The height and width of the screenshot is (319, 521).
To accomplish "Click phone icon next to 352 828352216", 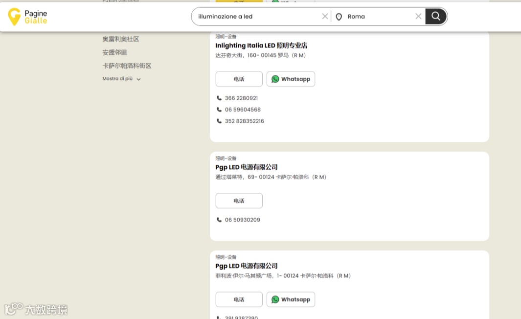I will [x=219, y=121].
